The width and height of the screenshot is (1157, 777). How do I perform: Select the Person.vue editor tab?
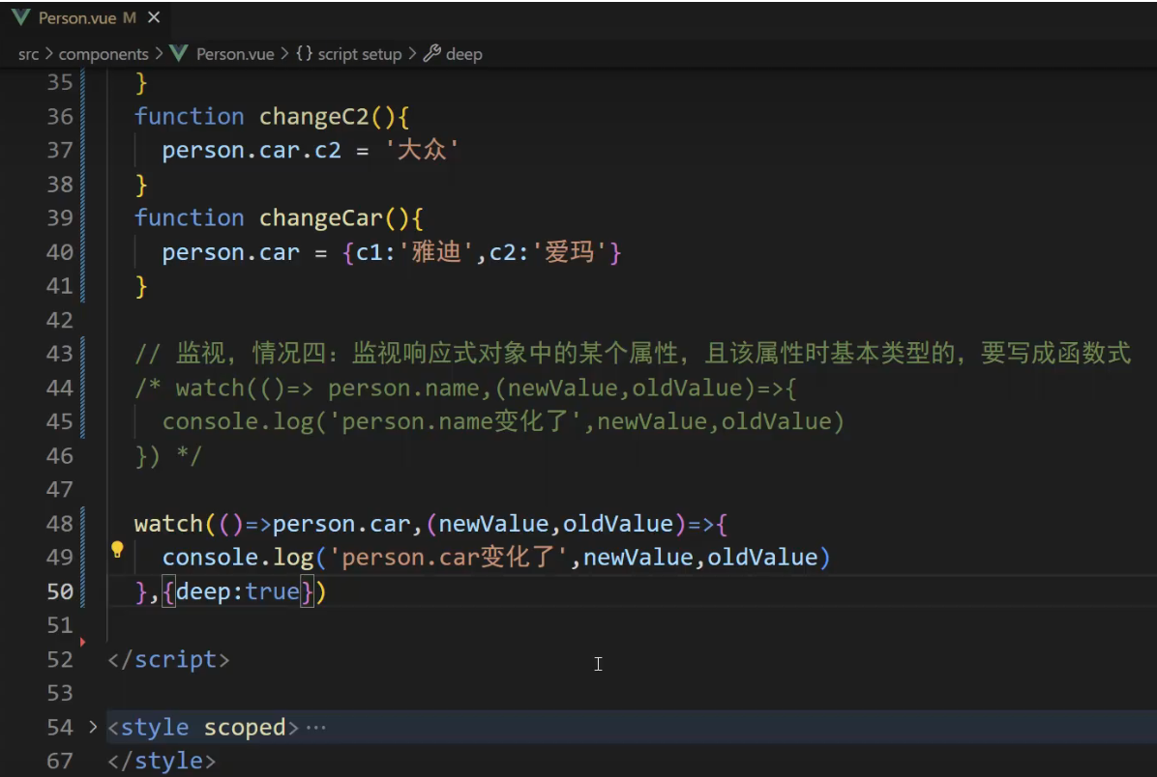85,17
